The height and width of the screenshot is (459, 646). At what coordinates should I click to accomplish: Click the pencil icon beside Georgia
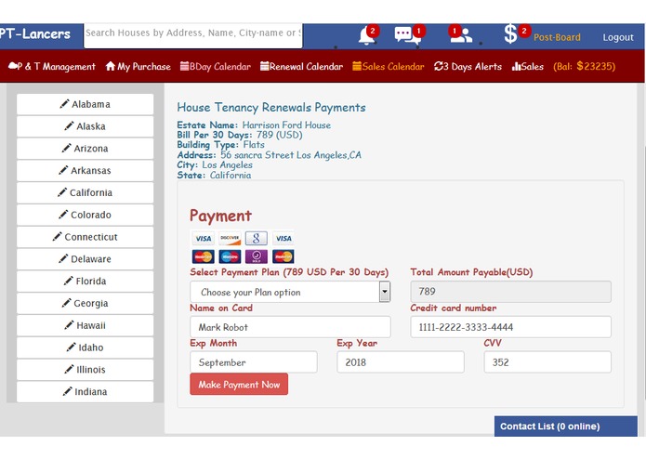pyautogui.click(x=66, y=303)
